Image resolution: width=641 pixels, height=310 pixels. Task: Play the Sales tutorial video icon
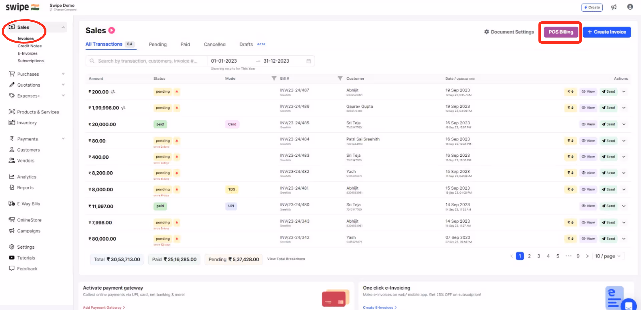point(112,30)
